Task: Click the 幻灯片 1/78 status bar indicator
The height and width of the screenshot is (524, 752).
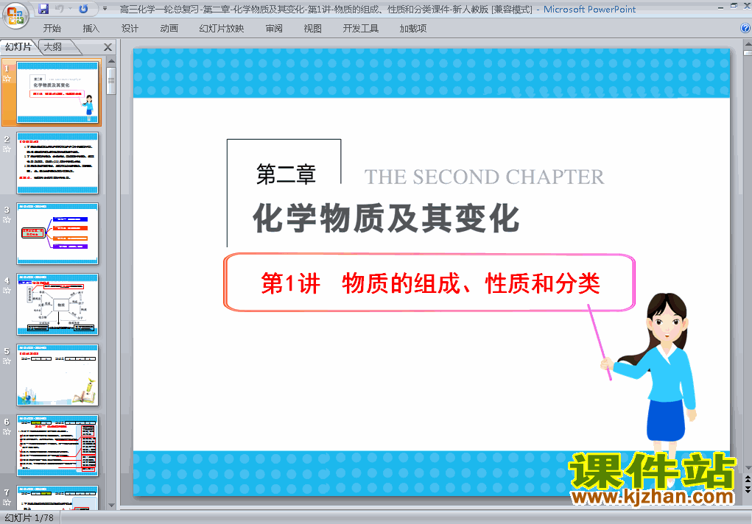Action: click(x=29, y=518)
